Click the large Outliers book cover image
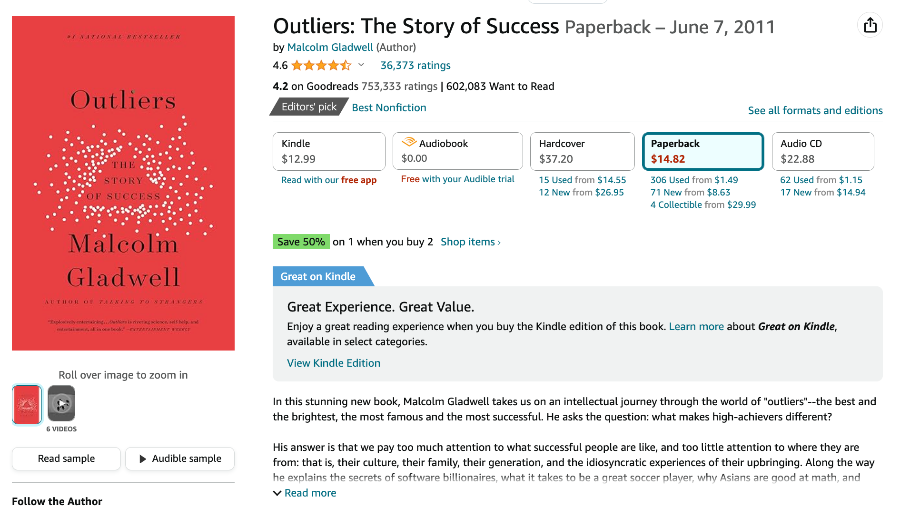This screenshot has width=910, height=507. 123,184
